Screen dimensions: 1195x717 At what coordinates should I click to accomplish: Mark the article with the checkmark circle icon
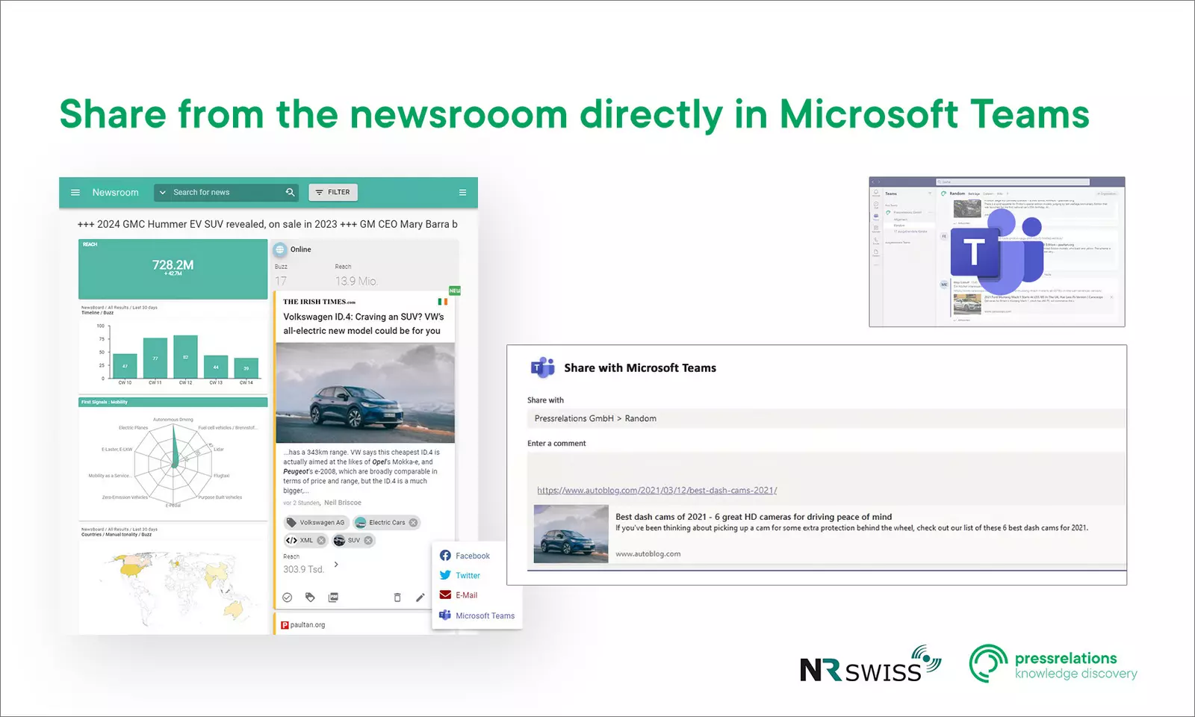click(287, 597)
